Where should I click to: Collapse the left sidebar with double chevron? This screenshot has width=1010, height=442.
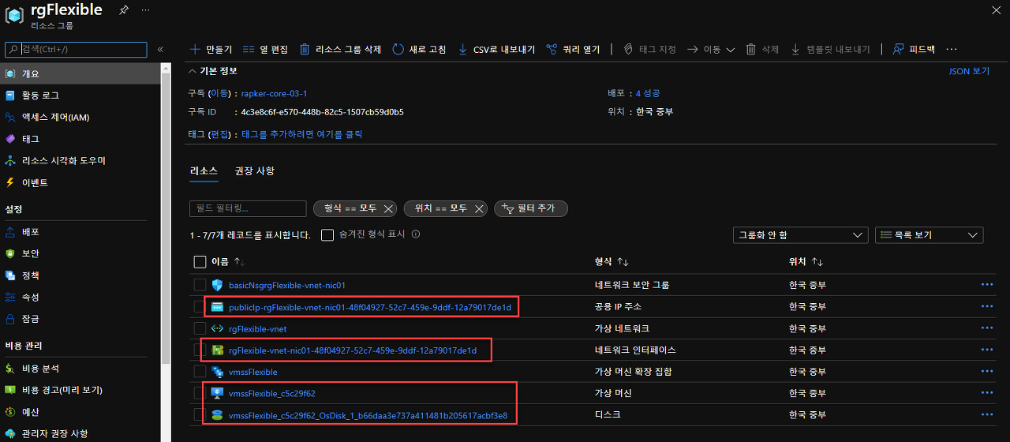pyautogui.click(x=160, y=49)
